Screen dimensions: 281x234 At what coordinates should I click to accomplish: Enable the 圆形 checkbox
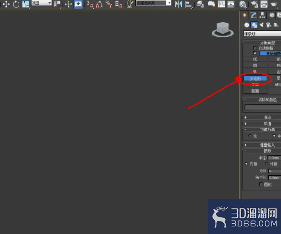(x=261, y=184)
